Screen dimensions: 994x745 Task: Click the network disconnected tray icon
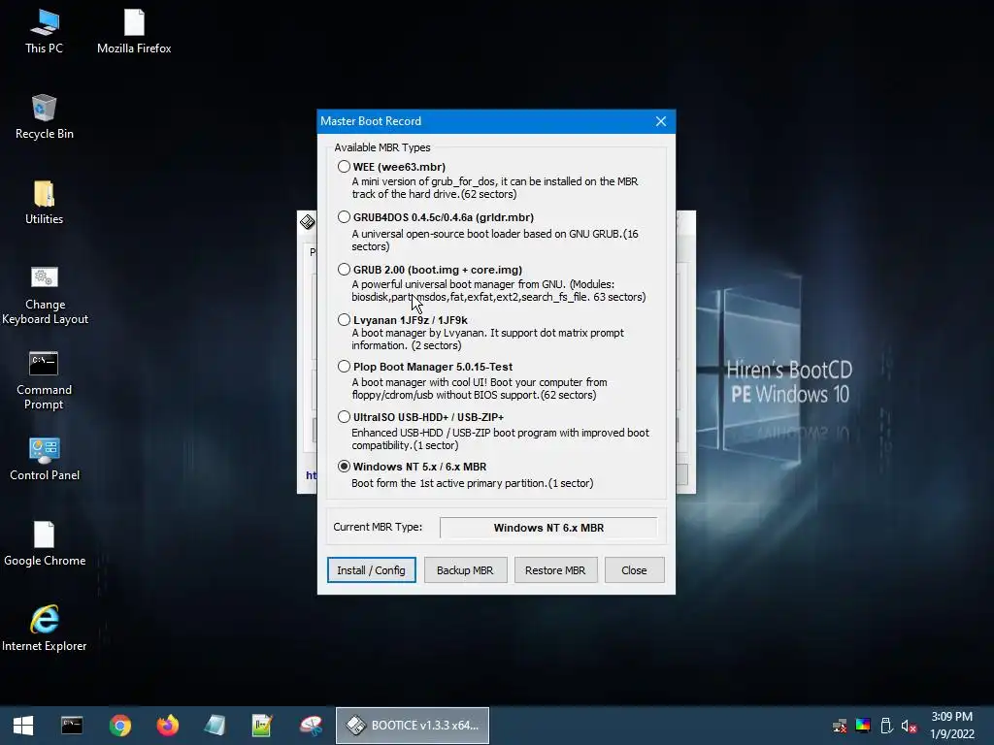(x=840, y=726)
